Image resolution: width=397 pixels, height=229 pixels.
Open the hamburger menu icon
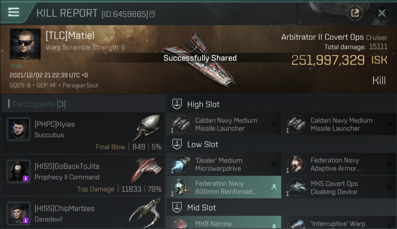pos(13,12)
